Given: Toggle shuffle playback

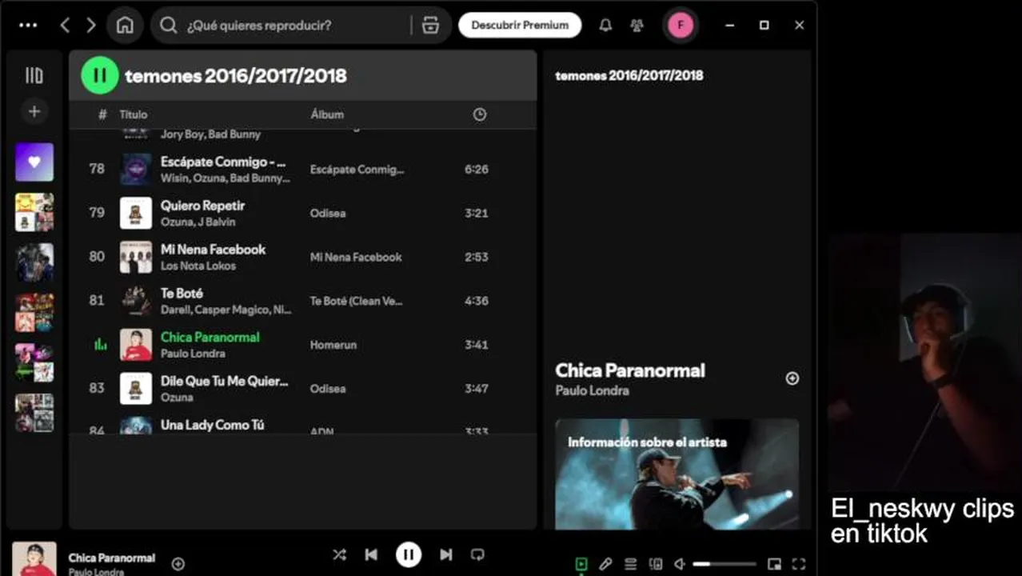Looking at the screenshot, I should tap(339, 554).
